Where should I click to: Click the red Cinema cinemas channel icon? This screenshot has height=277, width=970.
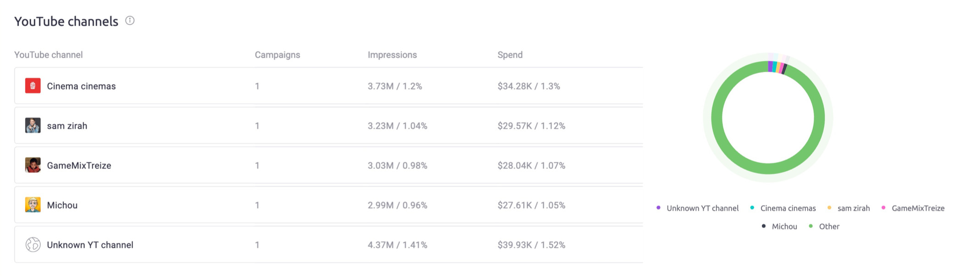pyautogui.click(x=33, y=85)
